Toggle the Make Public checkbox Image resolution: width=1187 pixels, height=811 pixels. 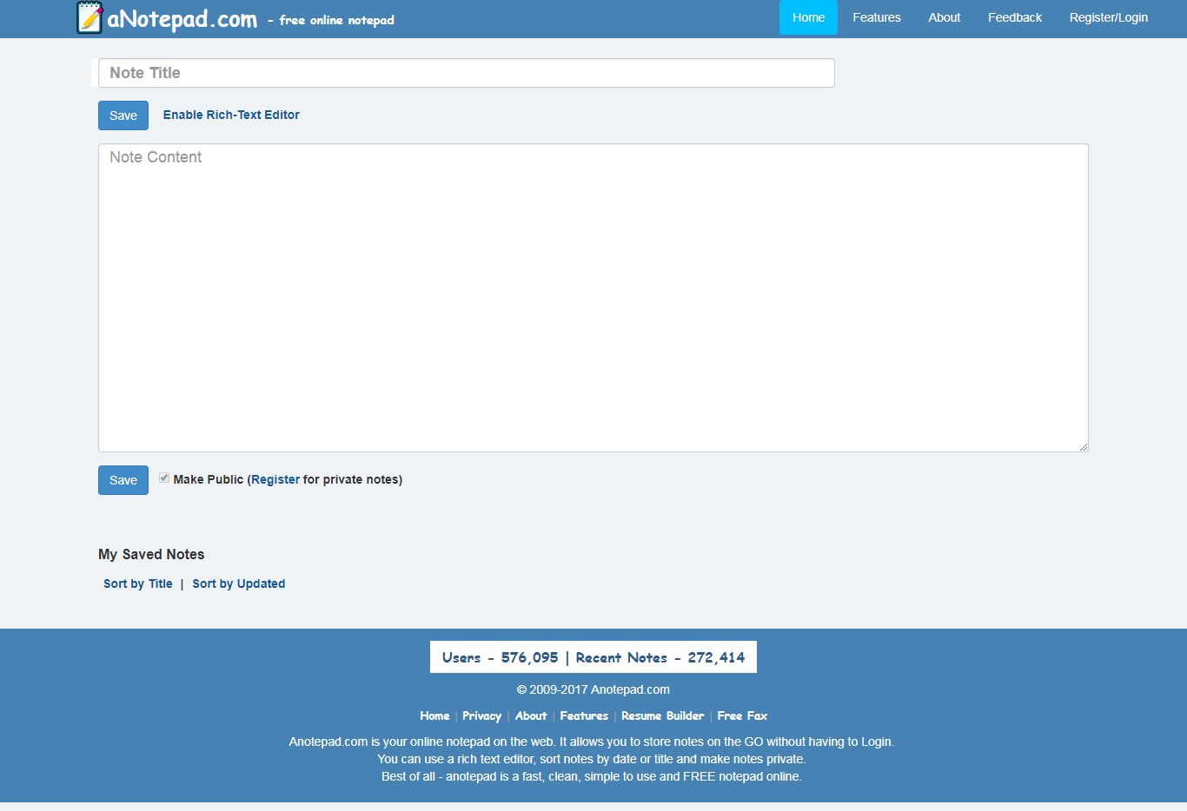click(x=164, y=478)
